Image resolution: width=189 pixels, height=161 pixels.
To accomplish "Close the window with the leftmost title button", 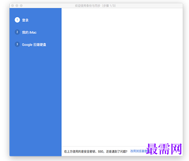I will 13,6.
